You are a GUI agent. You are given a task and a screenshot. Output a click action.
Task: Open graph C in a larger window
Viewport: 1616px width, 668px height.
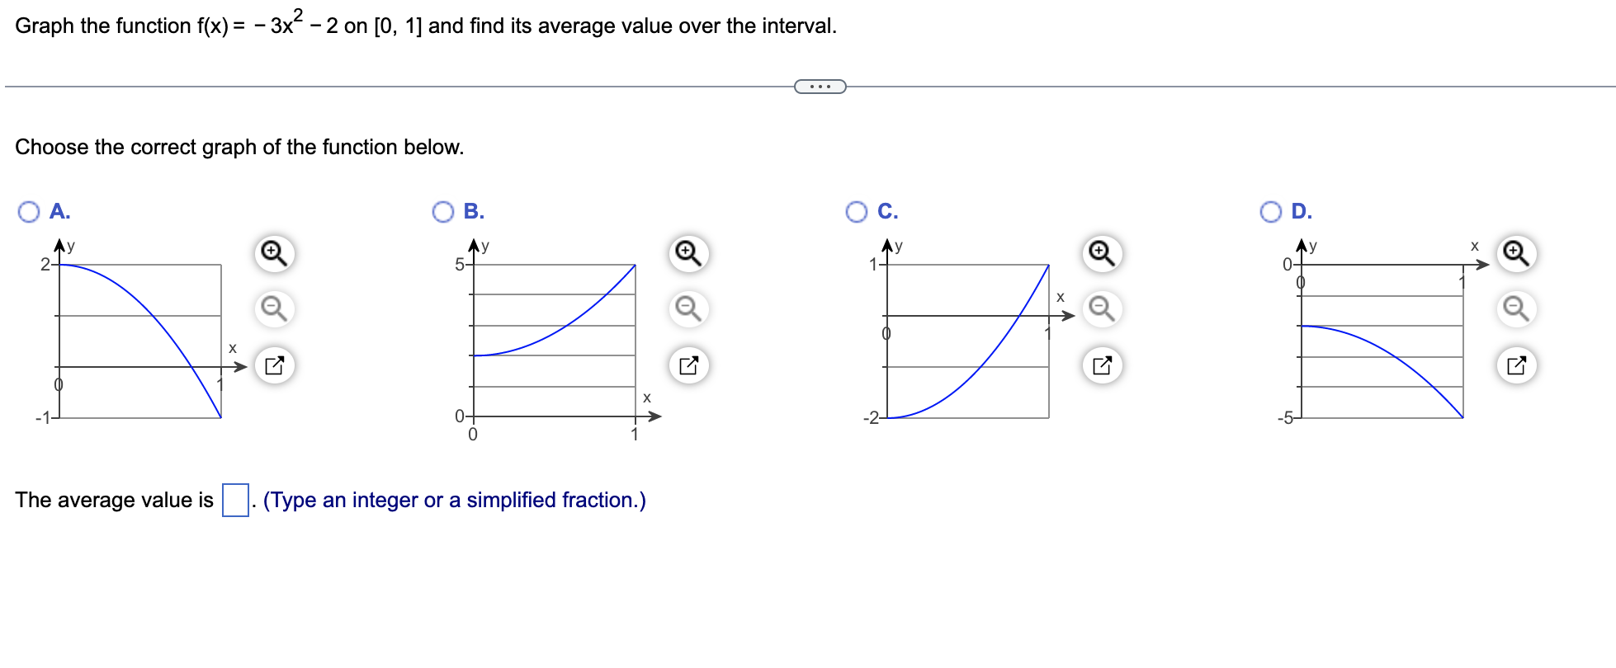tap(1103, 365)
